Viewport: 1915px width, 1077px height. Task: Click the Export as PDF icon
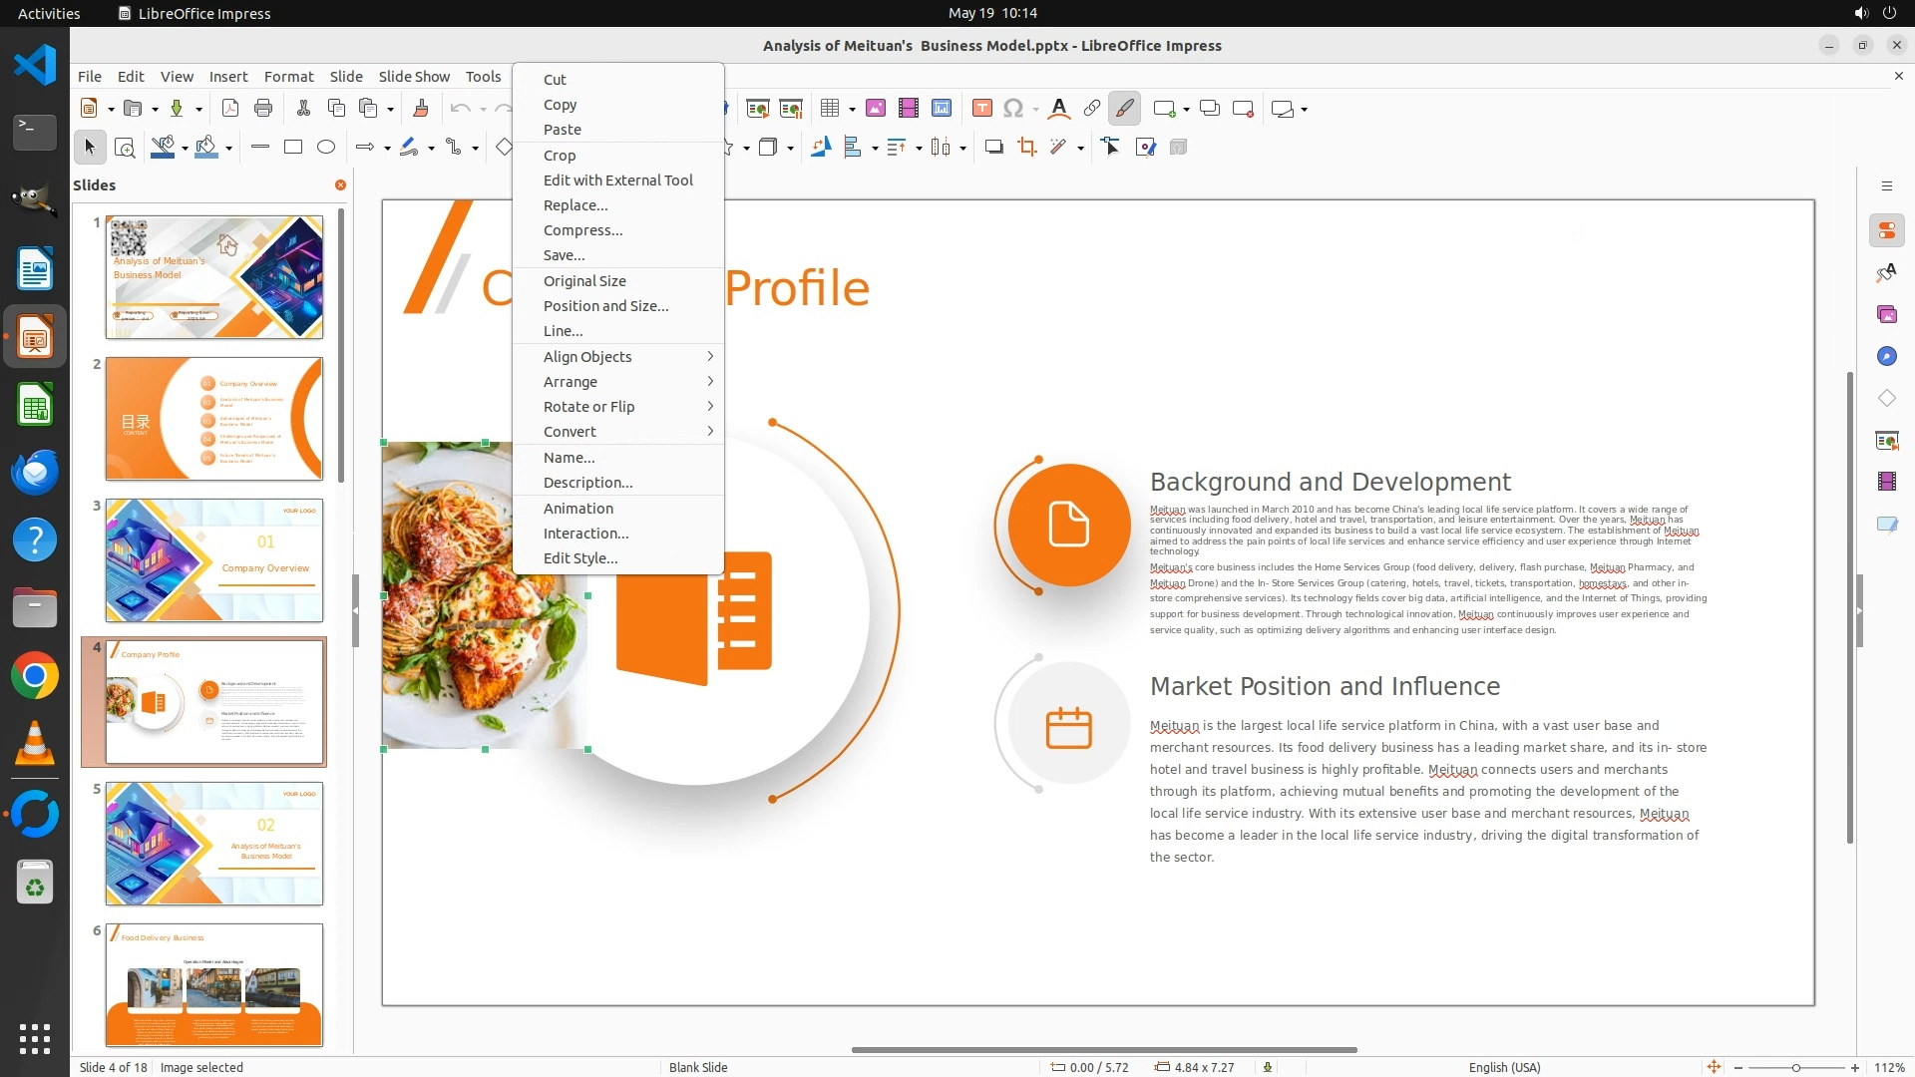point(230,109)
